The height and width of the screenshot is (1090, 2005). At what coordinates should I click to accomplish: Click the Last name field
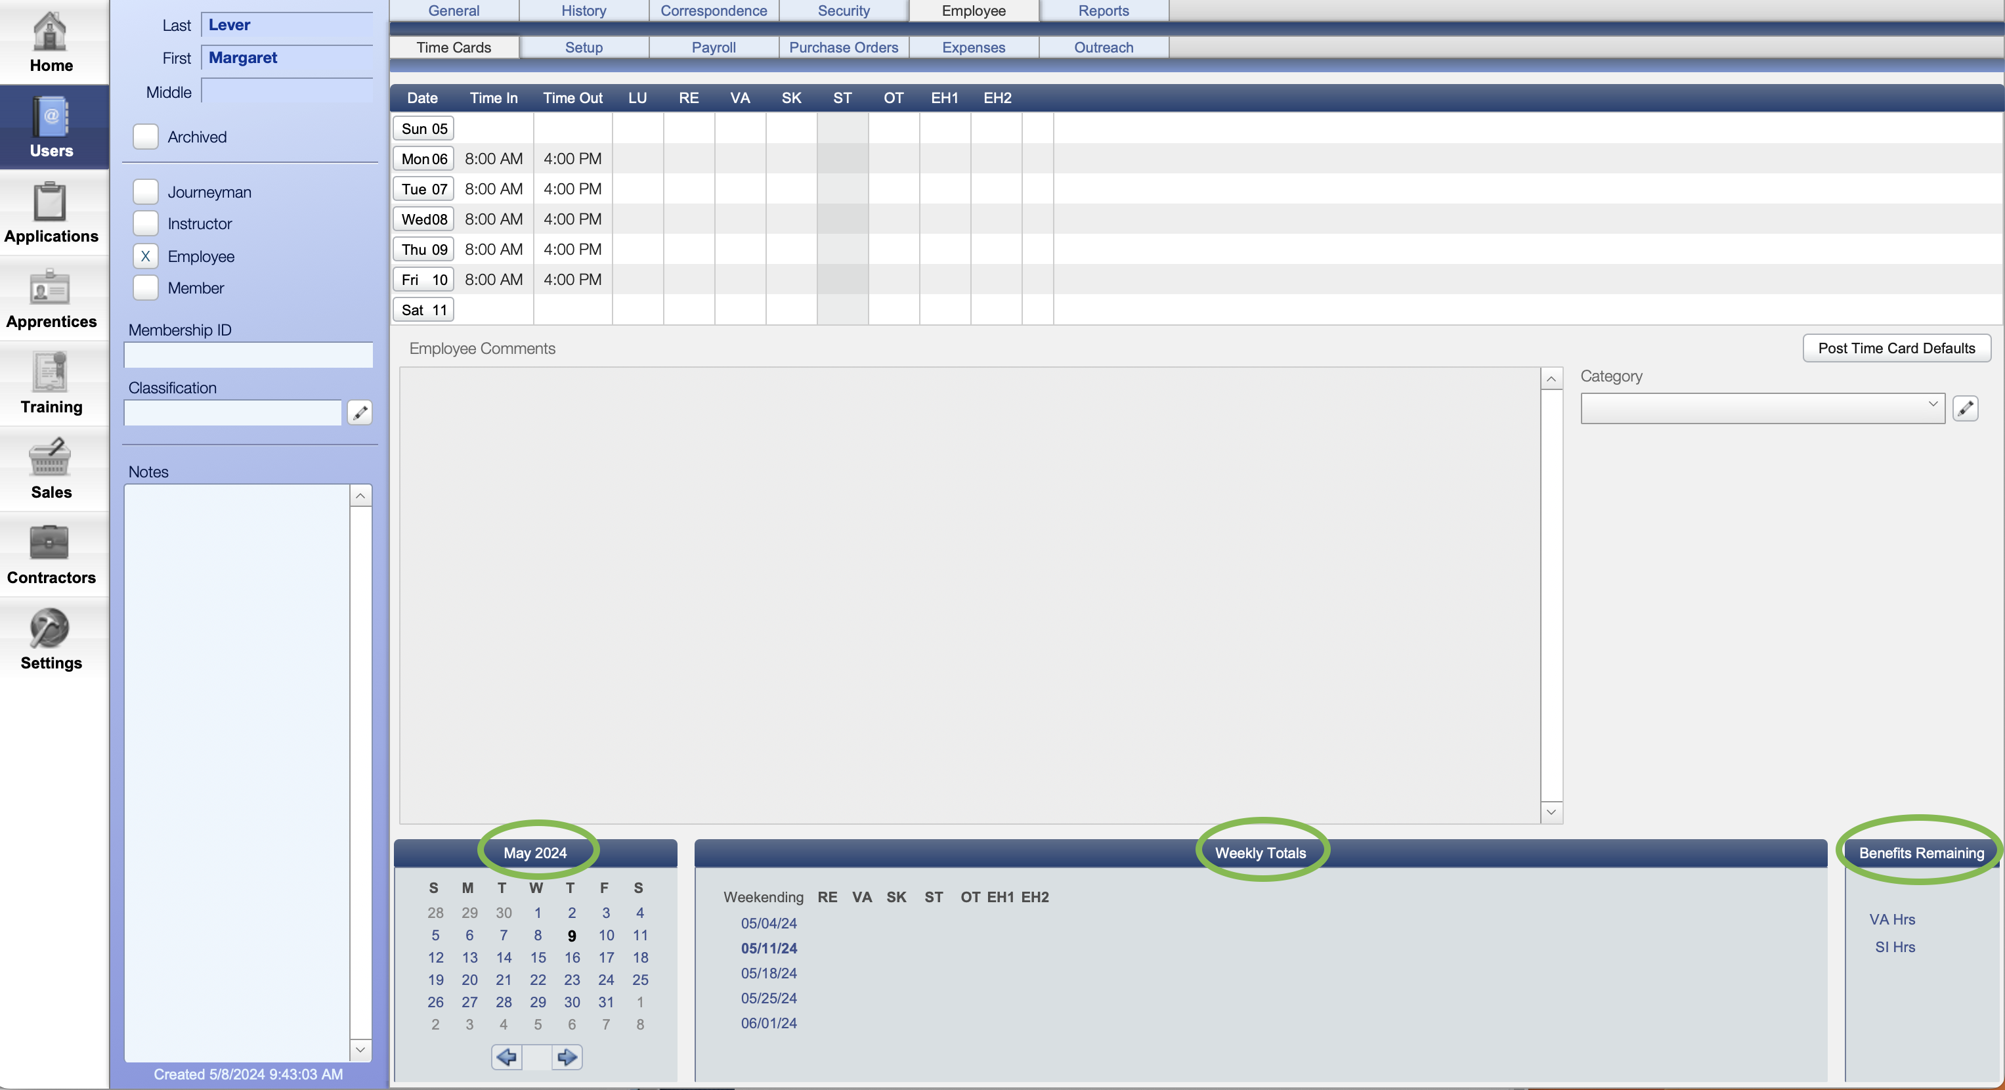tap(287, 25)
